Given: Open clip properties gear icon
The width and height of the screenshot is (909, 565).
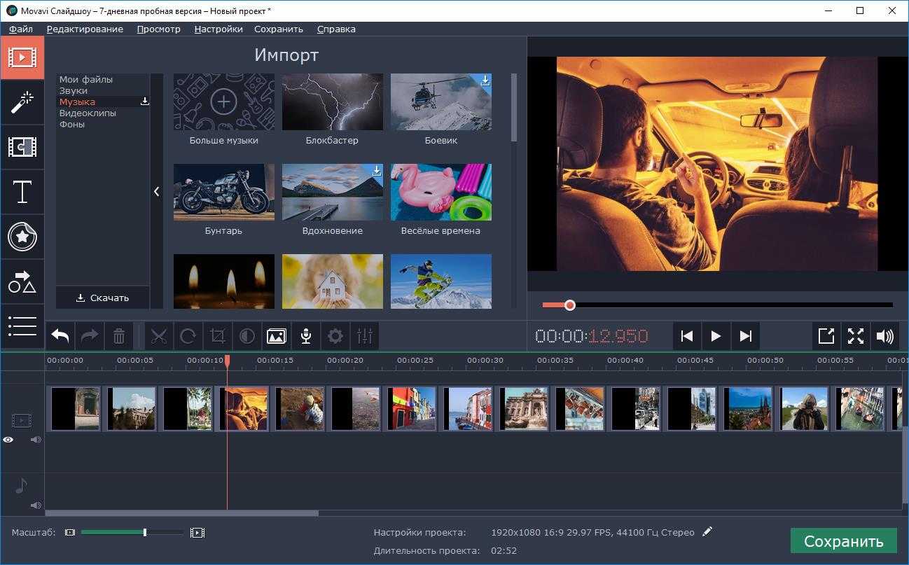Looking at the screenshot, I should pos(335,337).
